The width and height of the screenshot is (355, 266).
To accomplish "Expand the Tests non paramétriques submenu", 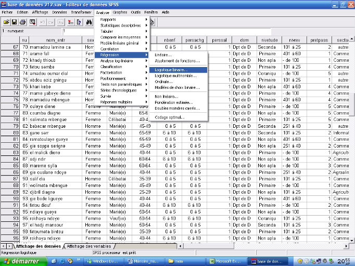I will (121, 84).
